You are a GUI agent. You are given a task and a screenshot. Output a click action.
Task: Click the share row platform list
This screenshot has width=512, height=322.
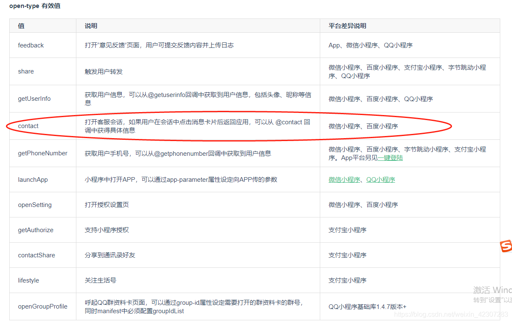click(x=408, y=71)
